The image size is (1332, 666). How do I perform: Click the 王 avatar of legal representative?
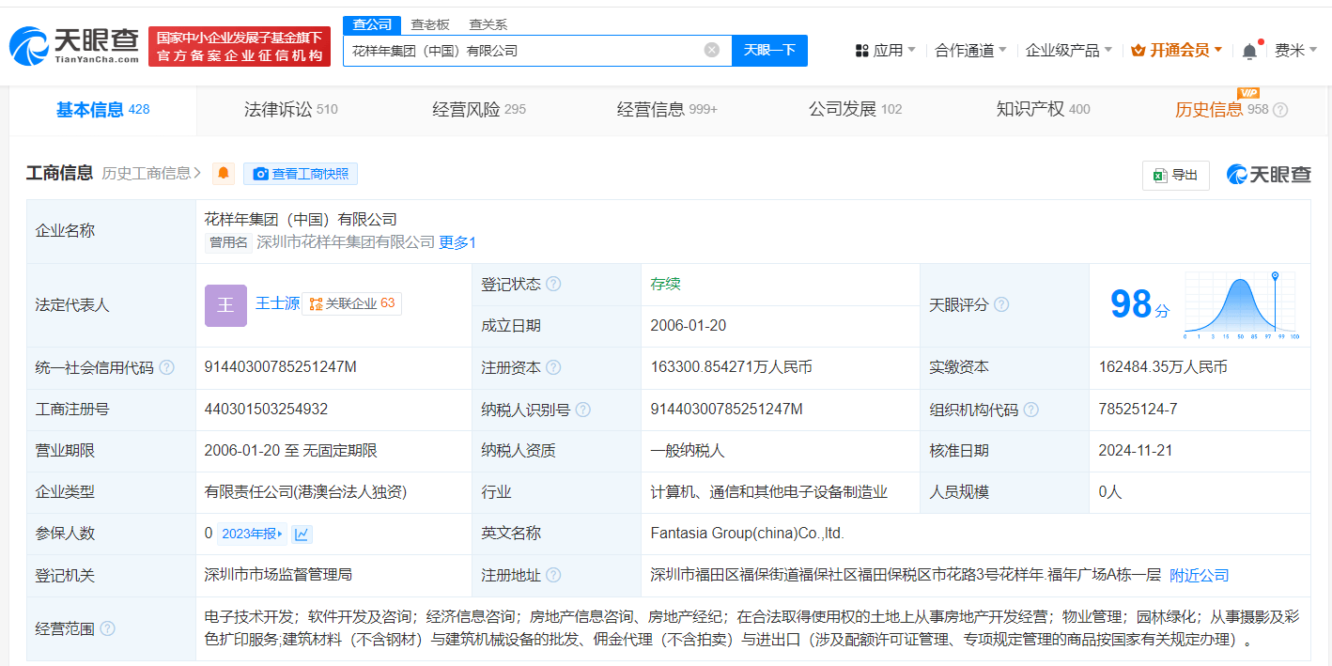point(225,305)
